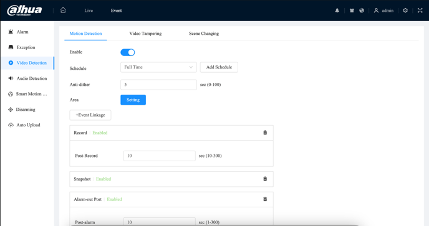This screenshot has height=226, width=429.
Task: Turn off the Enable switch
Action: [x=128, y=52]
